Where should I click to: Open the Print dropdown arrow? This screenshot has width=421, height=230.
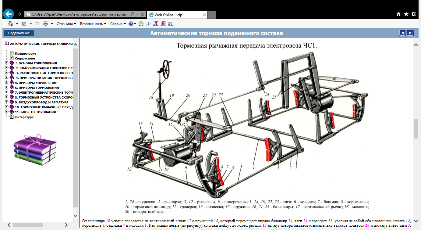click(52, 24)
